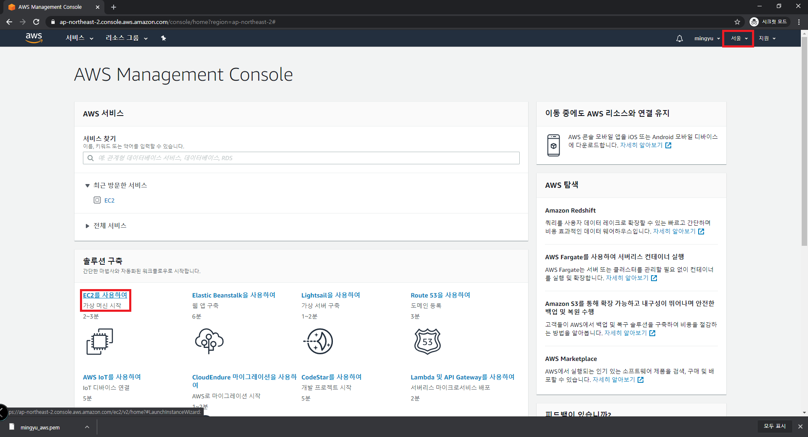Collapse the 최근 방문한 서비스 section

(116, 185)
